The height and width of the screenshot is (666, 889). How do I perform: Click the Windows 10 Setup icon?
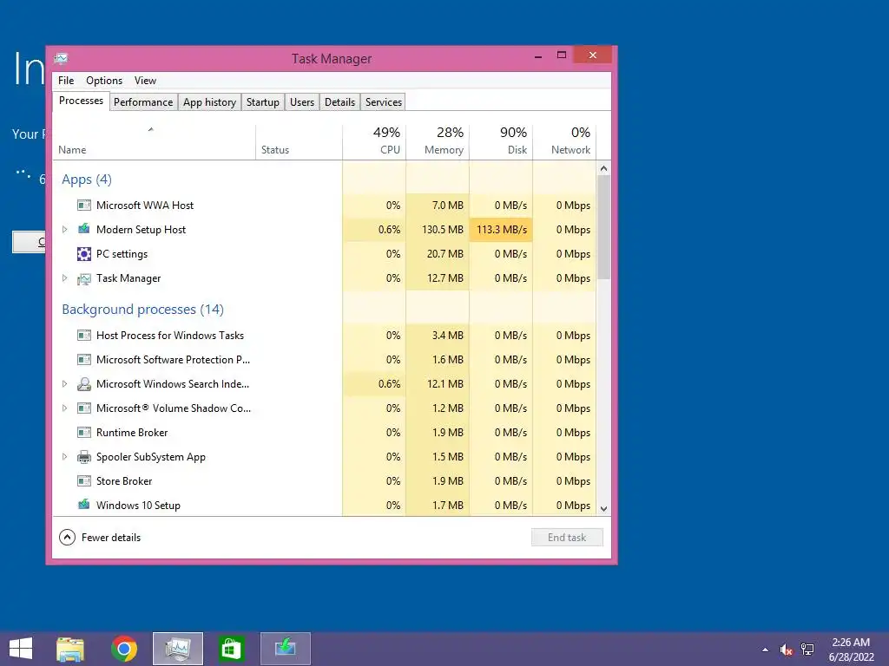click(84, 504)
